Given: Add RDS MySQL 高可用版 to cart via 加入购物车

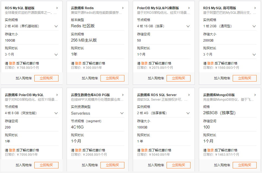Looking at the screenshot, I should pos(222,78).
